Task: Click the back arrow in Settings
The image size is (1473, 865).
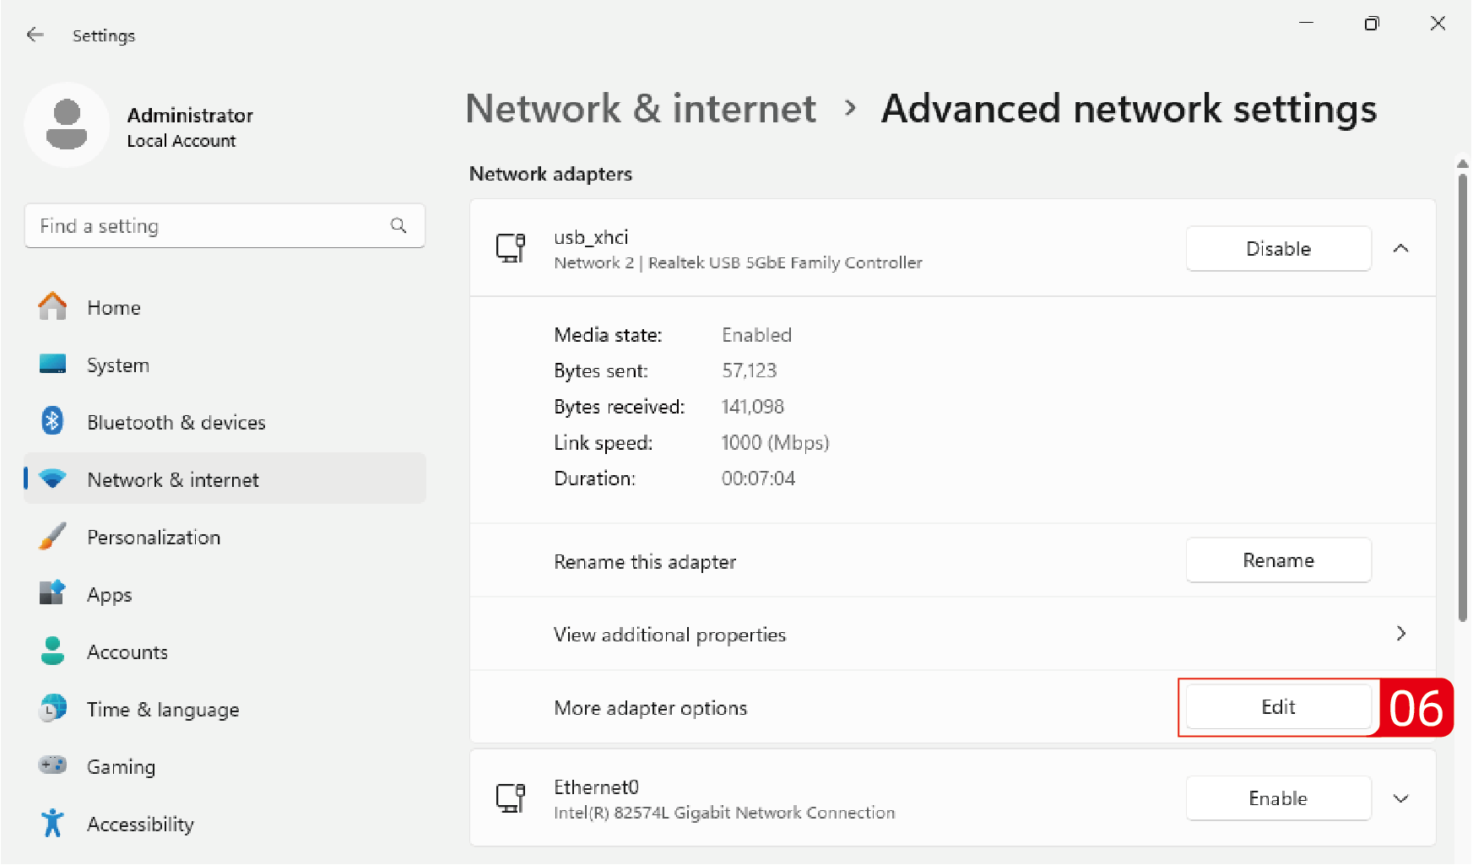Action: pyautogui.click(x=35, y=35)
